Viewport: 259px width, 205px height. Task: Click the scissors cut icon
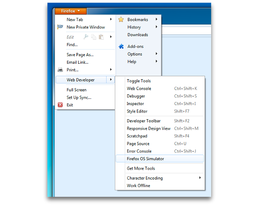(x=86, y=37)
